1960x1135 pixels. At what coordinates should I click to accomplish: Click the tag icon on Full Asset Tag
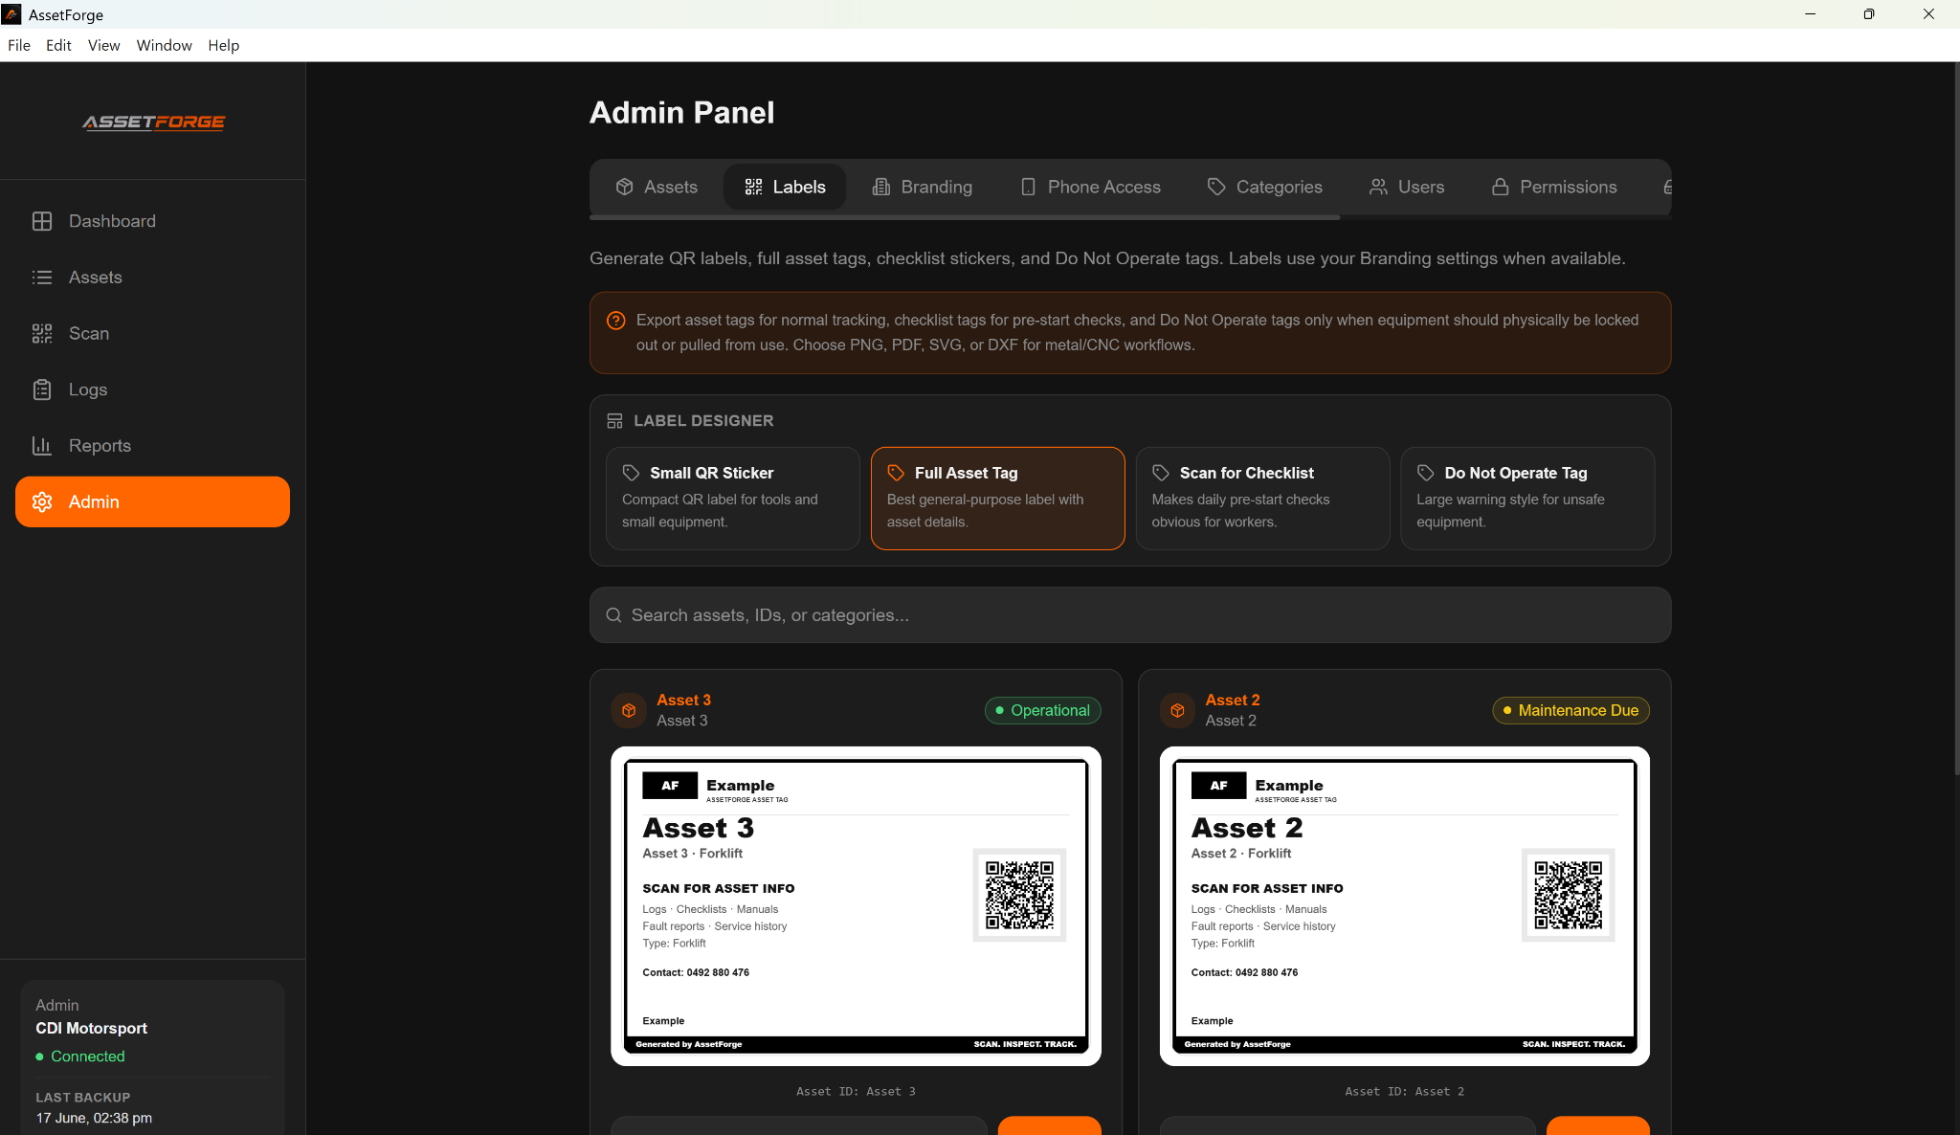click(x=896, y=473)
